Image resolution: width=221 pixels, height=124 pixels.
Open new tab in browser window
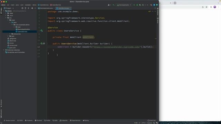(x=175, y=3)
